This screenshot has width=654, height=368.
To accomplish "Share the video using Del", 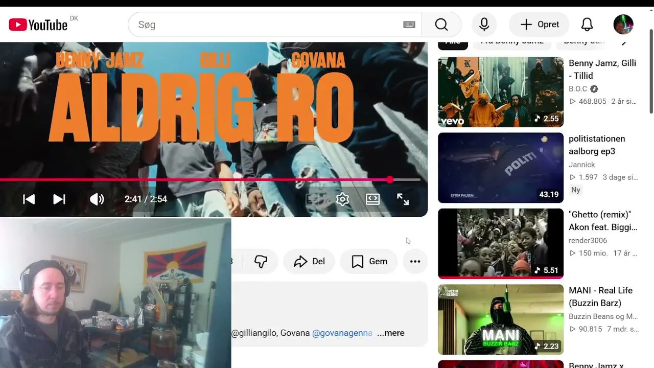I will coord(309,261).
